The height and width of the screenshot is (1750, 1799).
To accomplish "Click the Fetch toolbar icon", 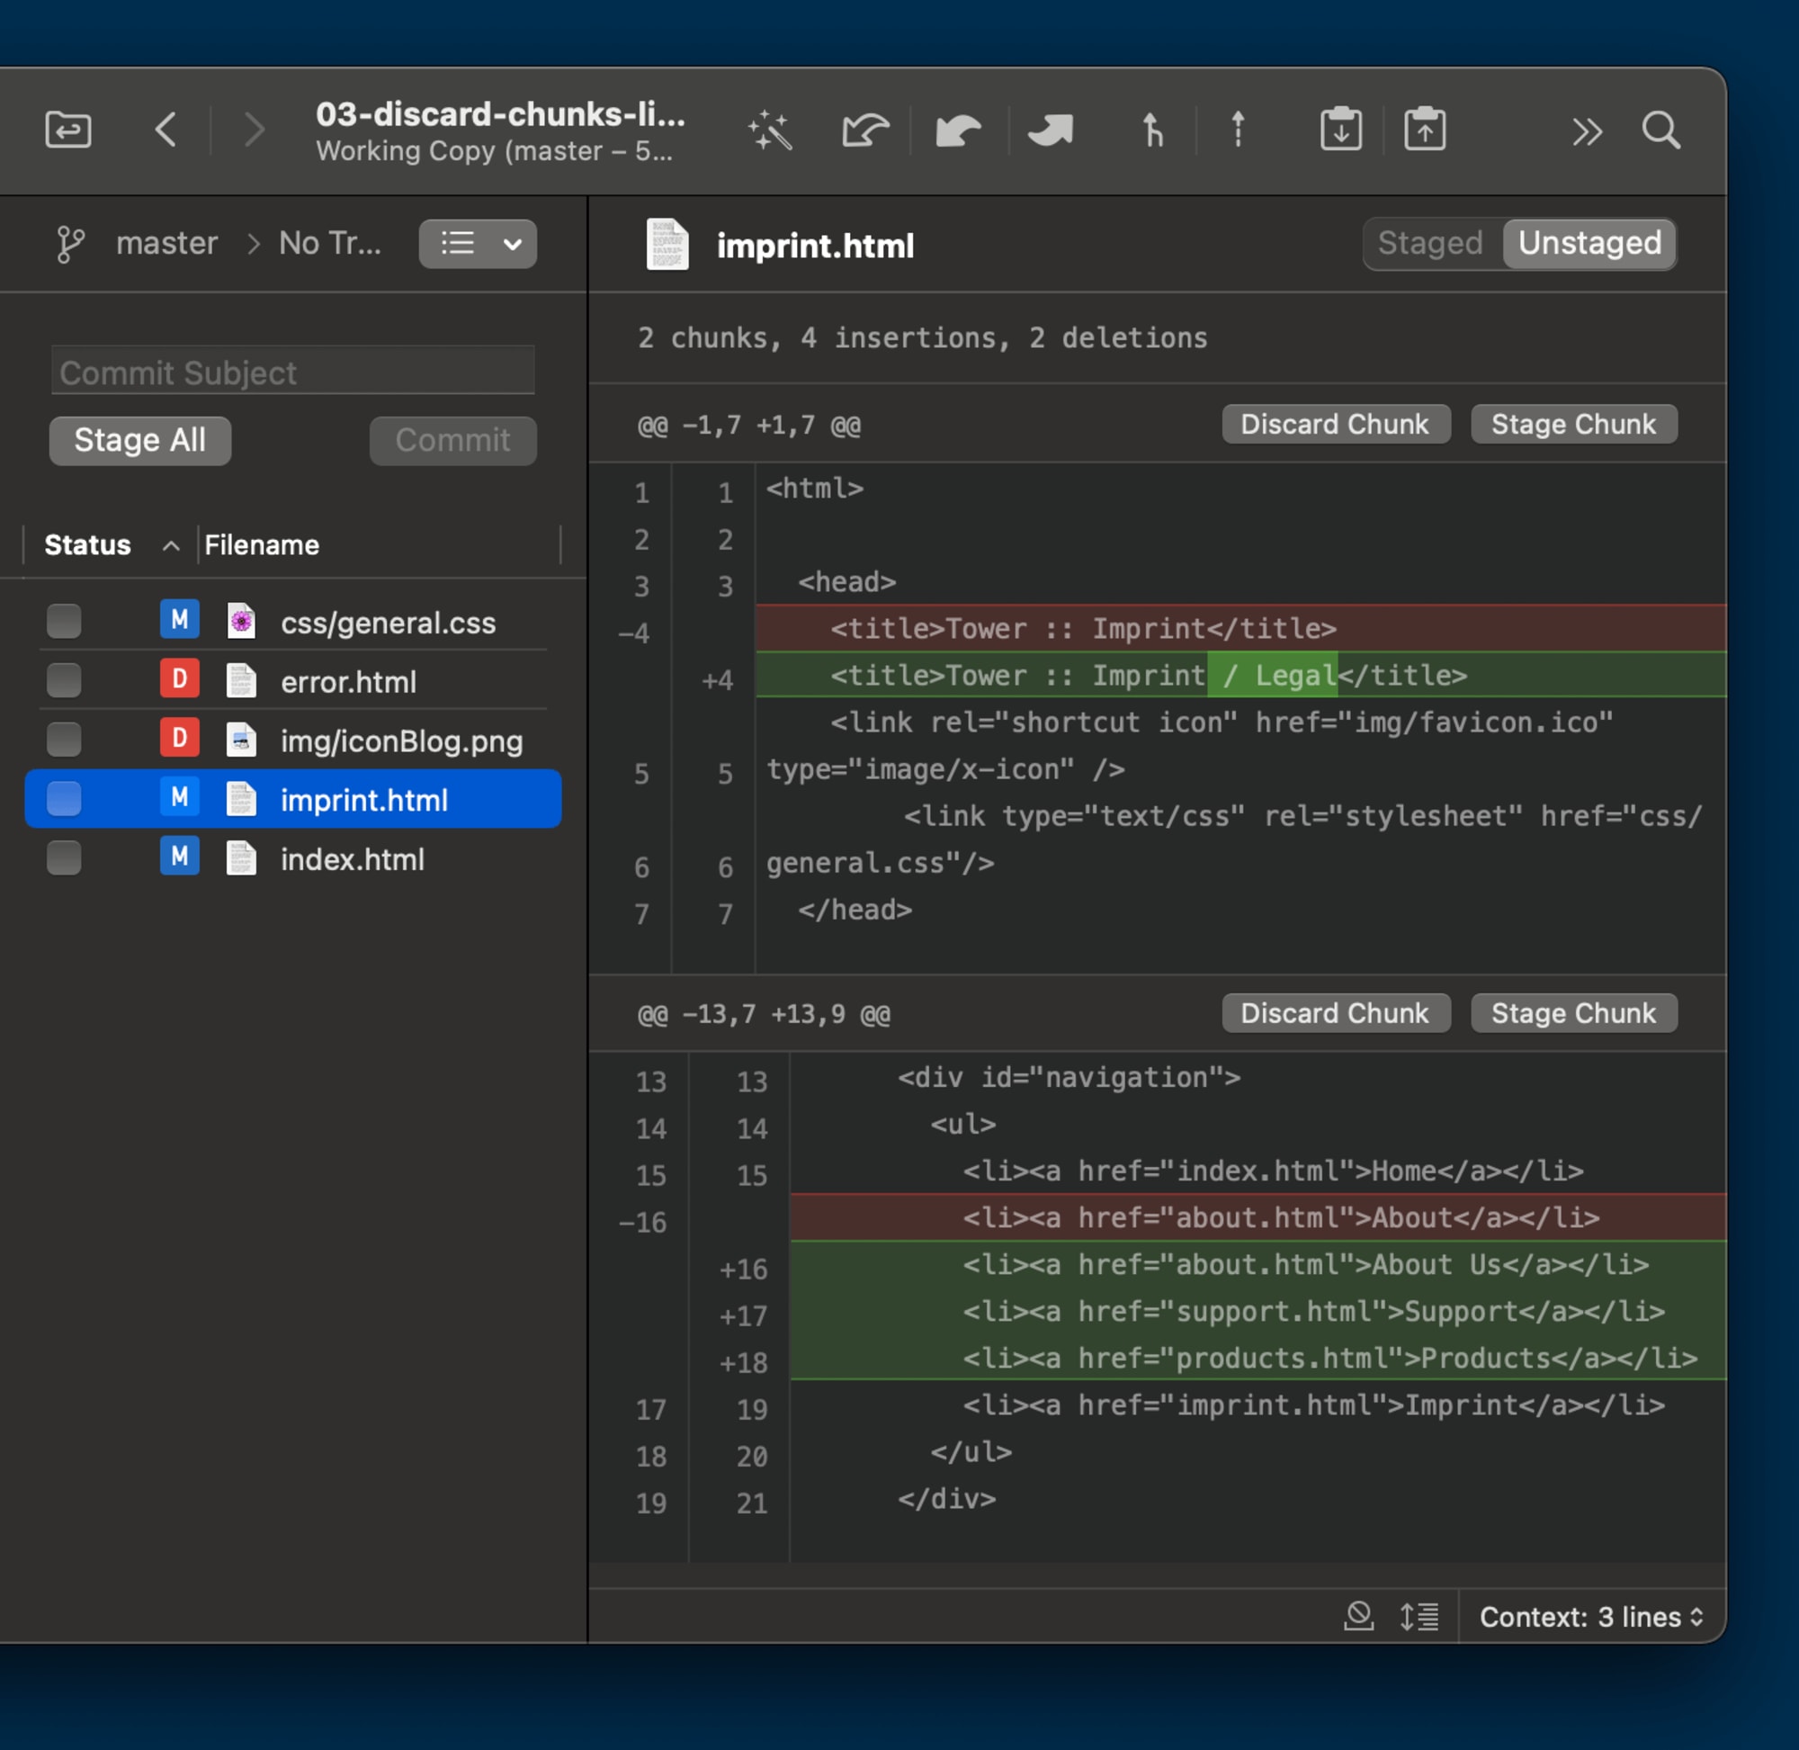I will pos(864,130).
